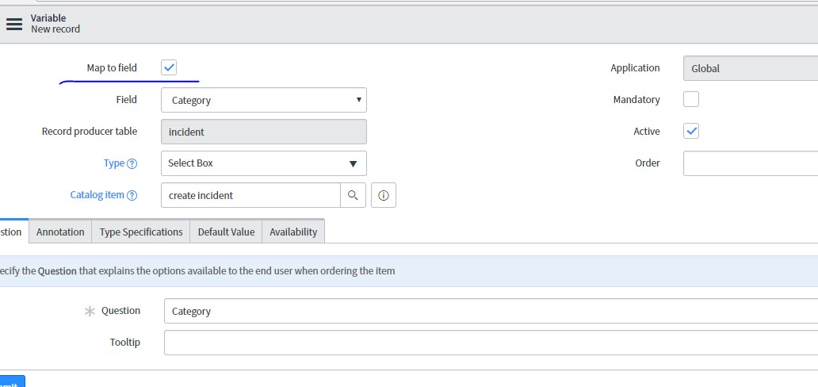
Task: Select the Question tab
Action: pos(13,232)
